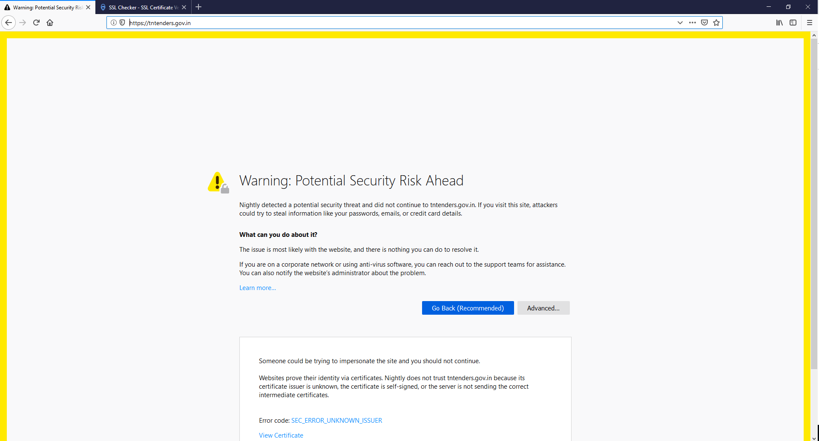Screen dimensions: 819x441
Task: Open the Learn more link
Action: click(x=257, y=287)
